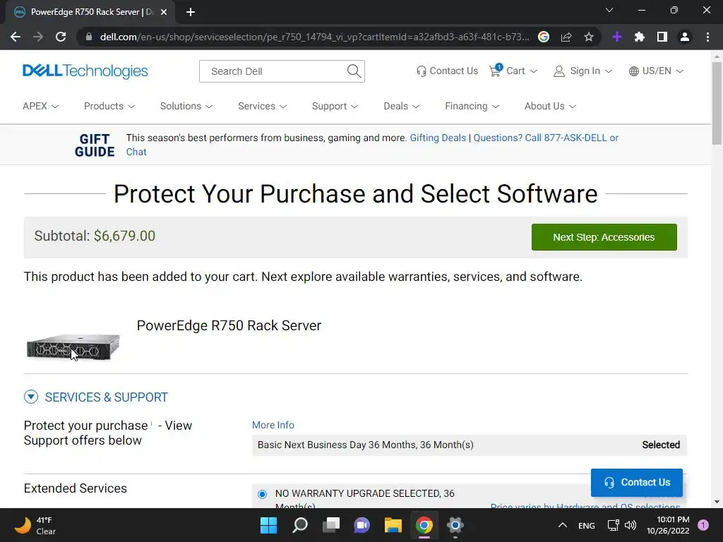Click the Basic Next Business Day 36 Months row
The width and height of the screenshot is (723, 542).
pyautogui.click(x=470, y=445)
